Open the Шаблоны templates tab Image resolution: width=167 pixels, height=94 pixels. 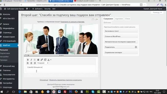(x=107, y=22)
